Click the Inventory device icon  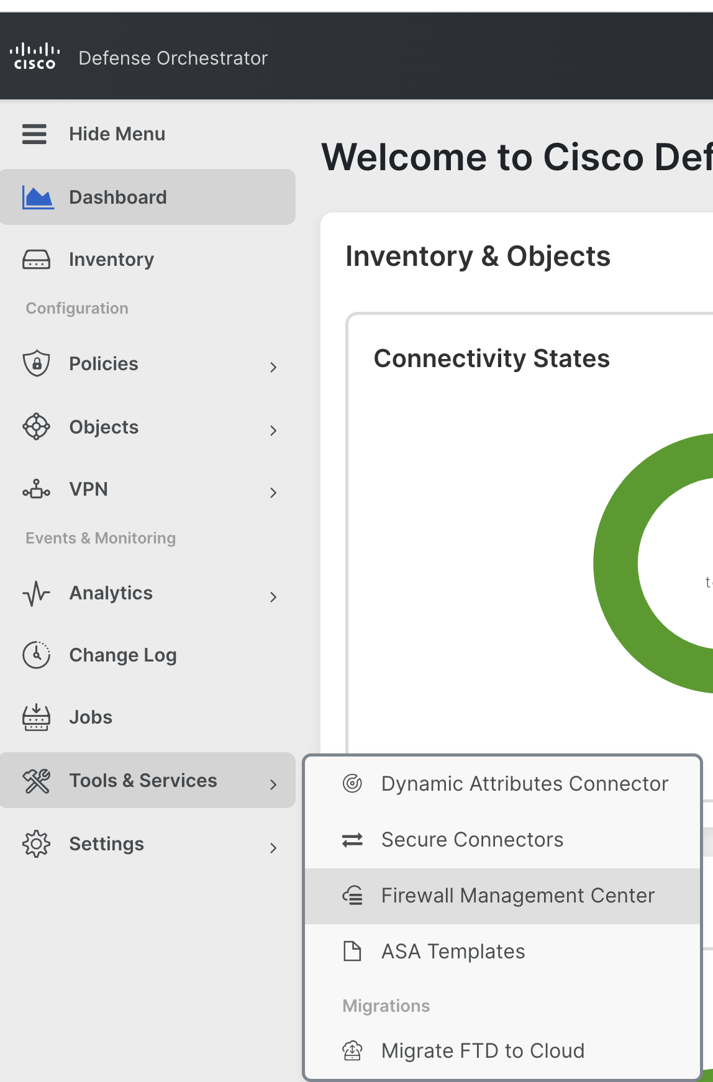[x=36, y=260]
